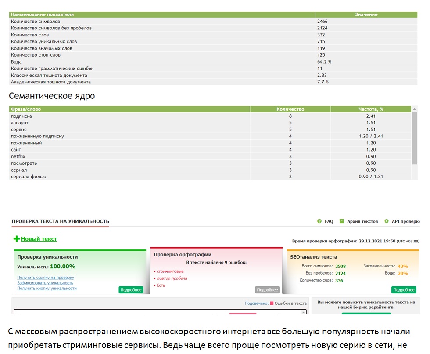Click the Количество column header
Image resolution: width=430 pixels, height=354 pixels.
pos(290,109)
